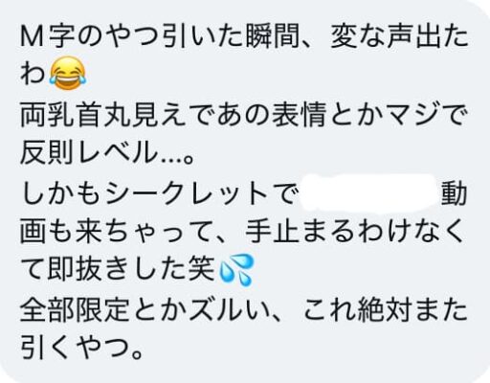Click the word しかも
The image size is (490, 383).
(x=60, y=193)
